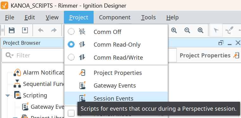Open Project Properties tab icon
The width and height of the screenshot is (241, 118).
click(236, 56)
